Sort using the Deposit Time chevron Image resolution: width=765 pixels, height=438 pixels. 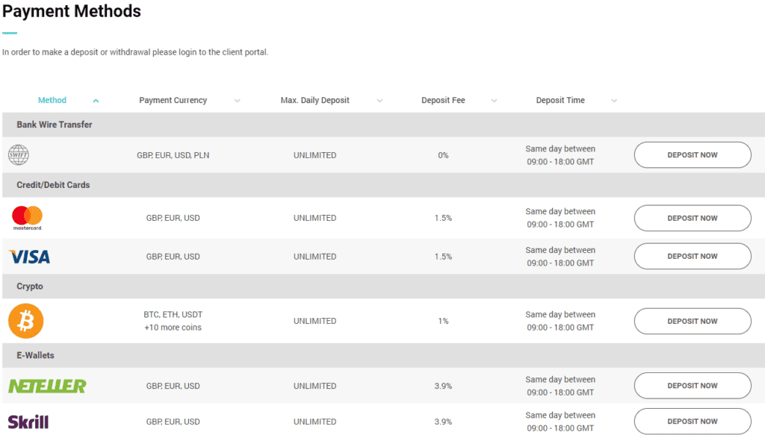click(x=614, y=101)
